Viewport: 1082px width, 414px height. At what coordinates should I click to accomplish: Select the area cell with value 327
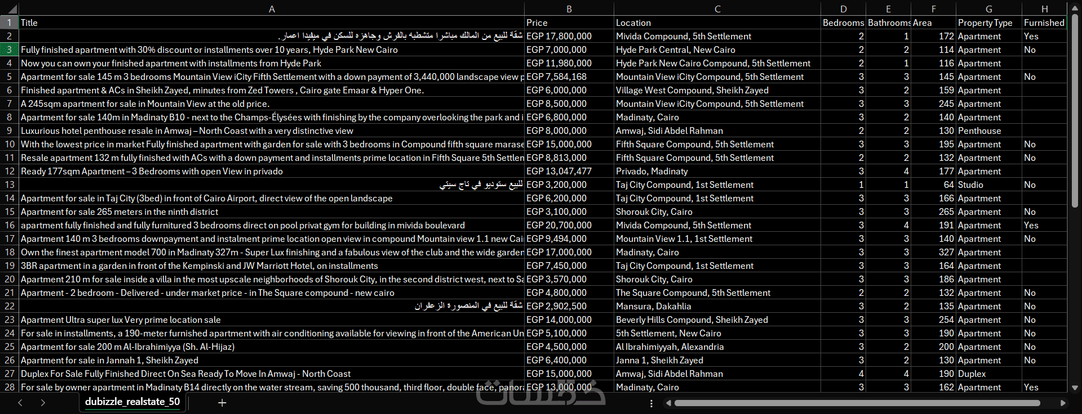(x=933, y=252)
